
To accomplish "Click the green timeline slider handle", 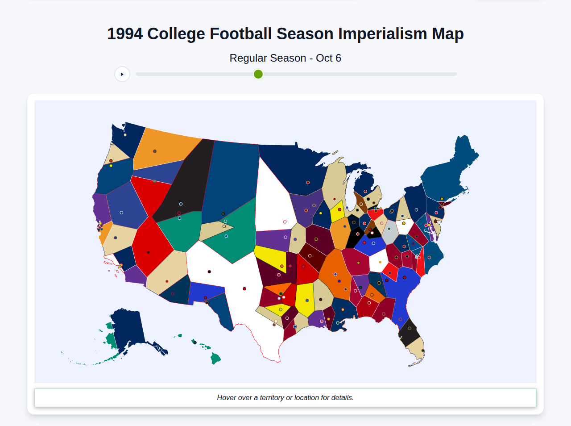I will pyautogui.click(x=258, y=74).
